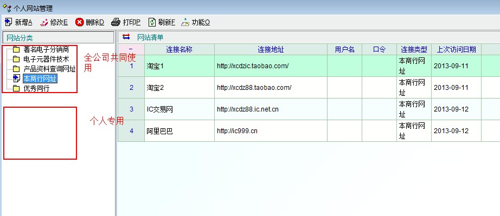Select the highlighted 本商行网址 category

pyautogui.click(x=40, y=78)
